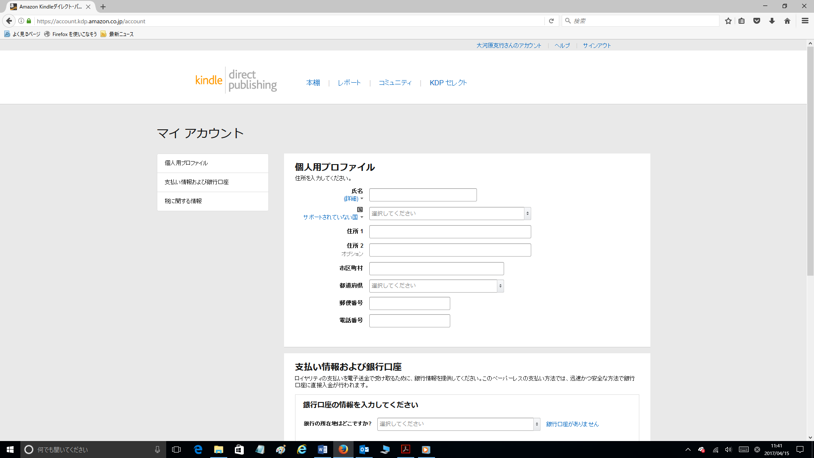
Task: Open Microsoft Word from the taskbar
Action: tap(322, 450)
